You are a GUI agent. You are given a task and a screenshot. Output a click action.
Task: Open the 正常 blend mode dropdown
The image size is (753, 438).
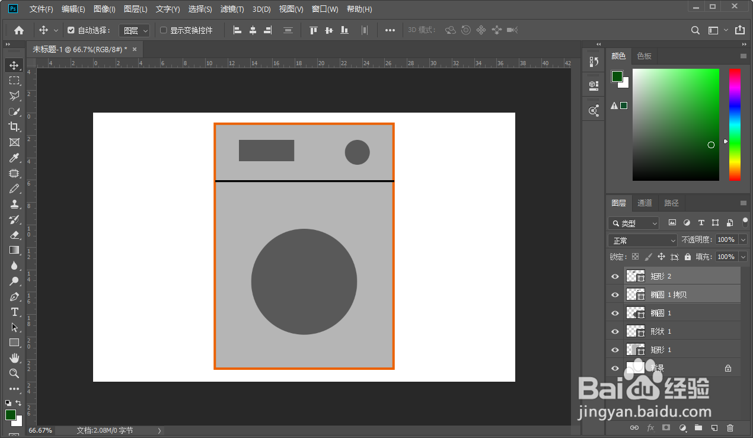[x=643, y=241]
